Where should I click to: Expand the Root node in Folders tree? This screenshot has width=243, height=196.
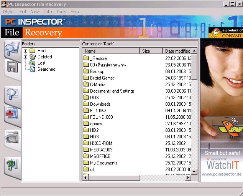click(25, 51)
